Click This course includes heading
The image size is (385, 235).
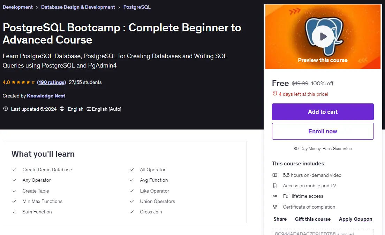point(299,163)
